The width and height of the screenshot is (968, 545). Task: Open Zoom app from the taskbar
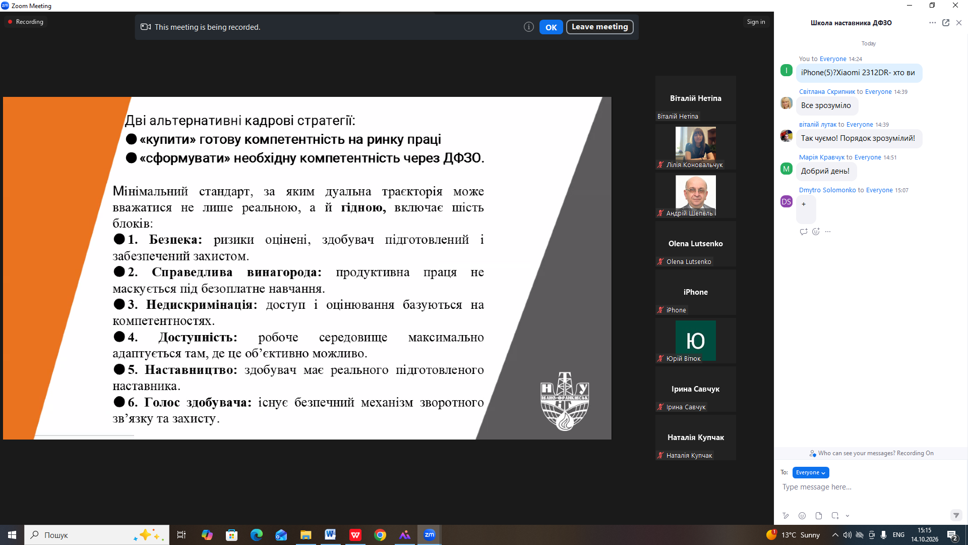(430, 534)
